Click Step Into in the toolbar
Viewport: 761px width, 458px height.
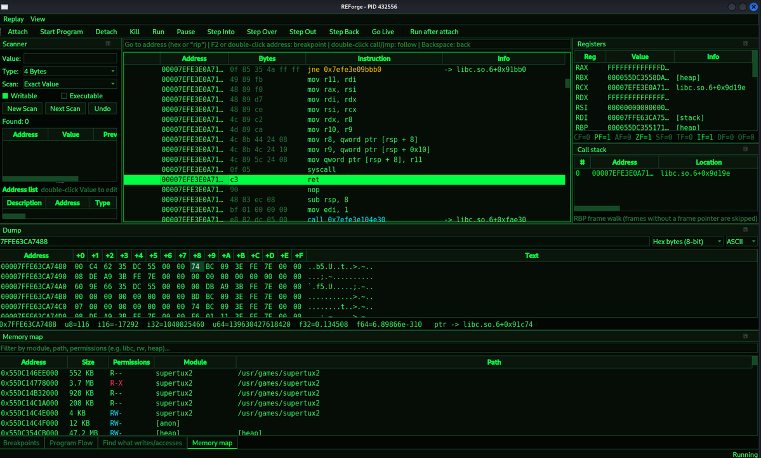pos(221,32)
